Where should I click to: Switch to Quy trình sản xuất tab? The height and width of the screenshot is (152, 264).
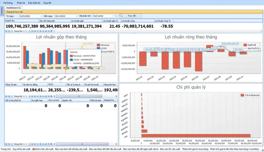tap(21, 149)
